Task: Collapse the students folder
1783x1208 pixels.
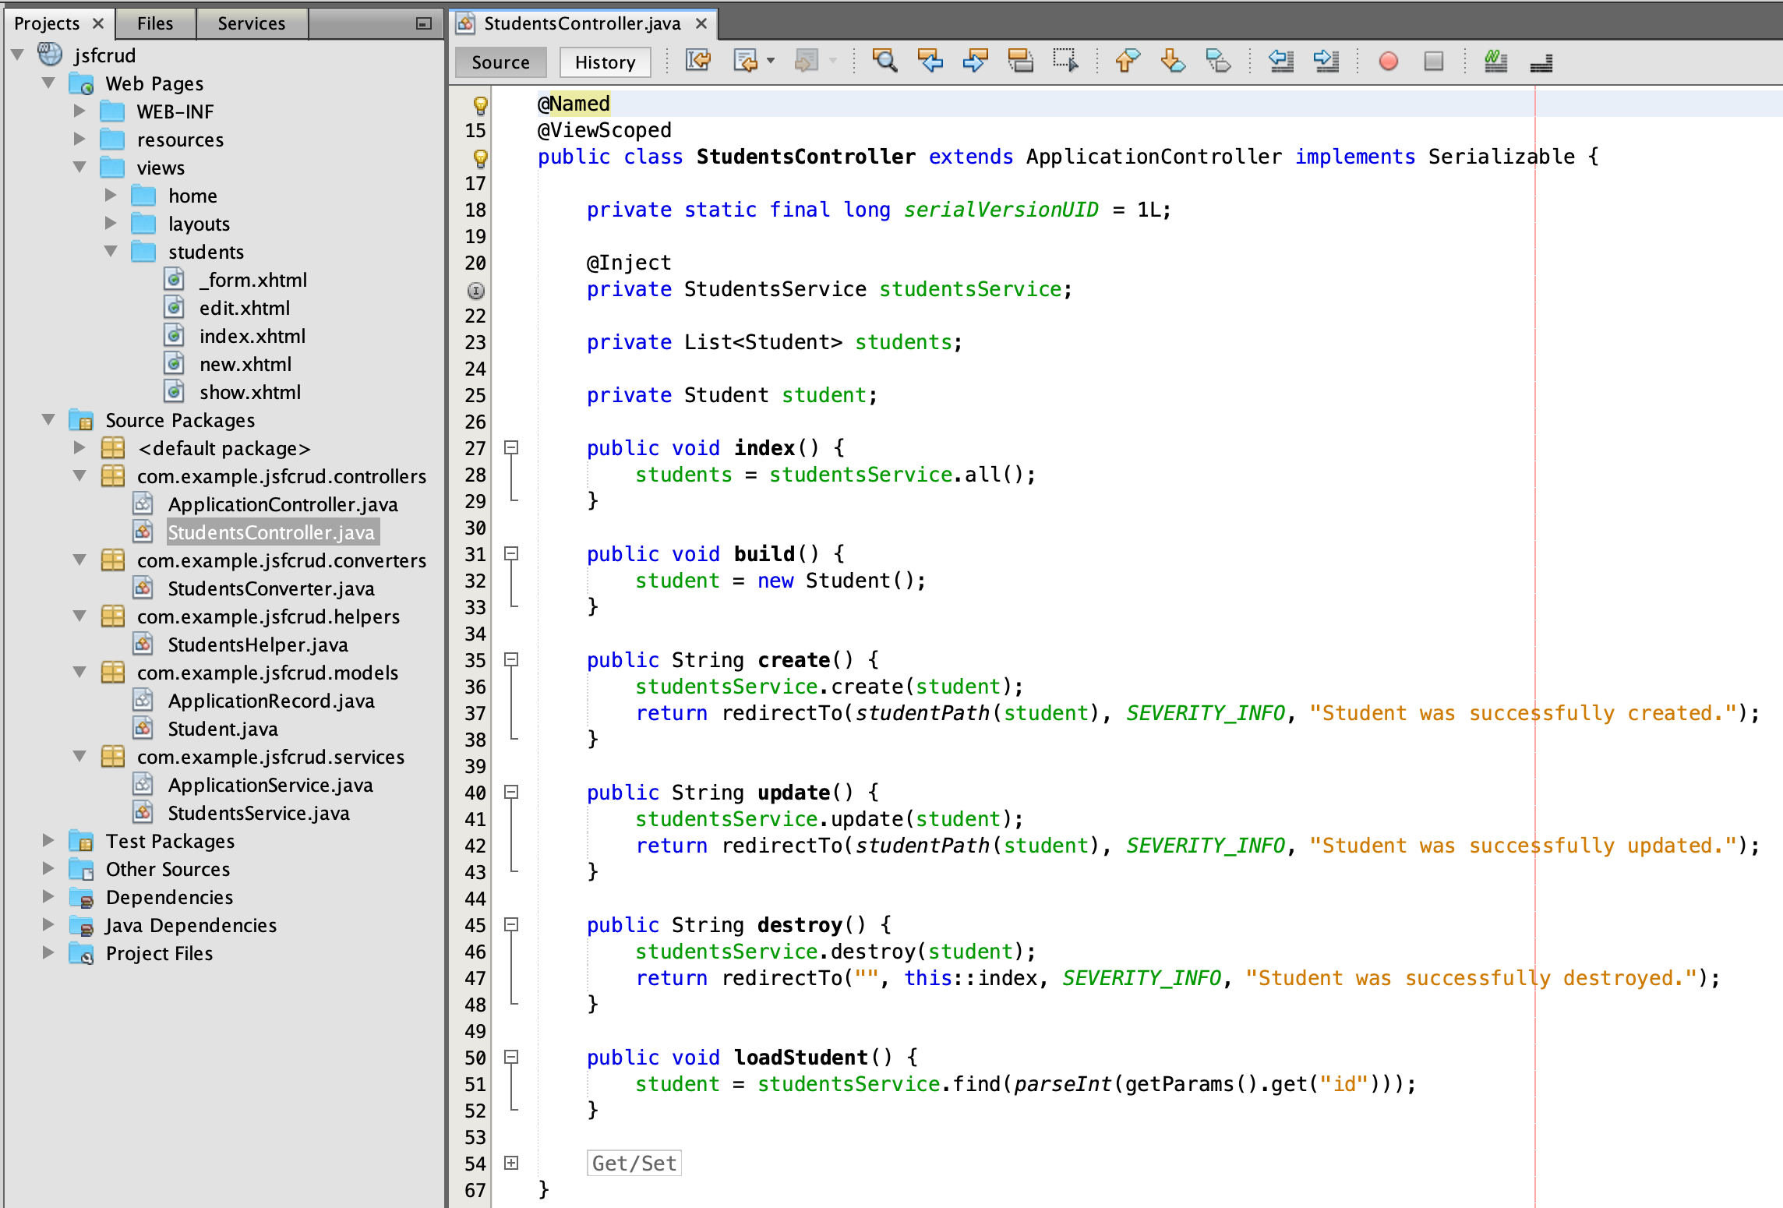Action: pyautogui.click(x=111, y=251)
